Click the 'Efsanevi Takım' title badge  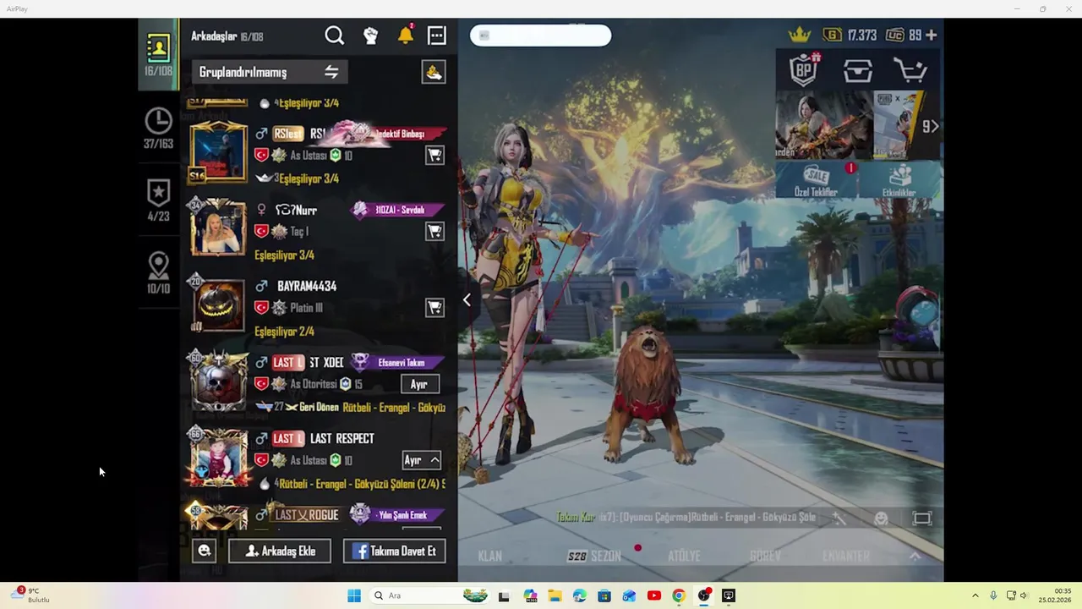[x=398, y=362]
